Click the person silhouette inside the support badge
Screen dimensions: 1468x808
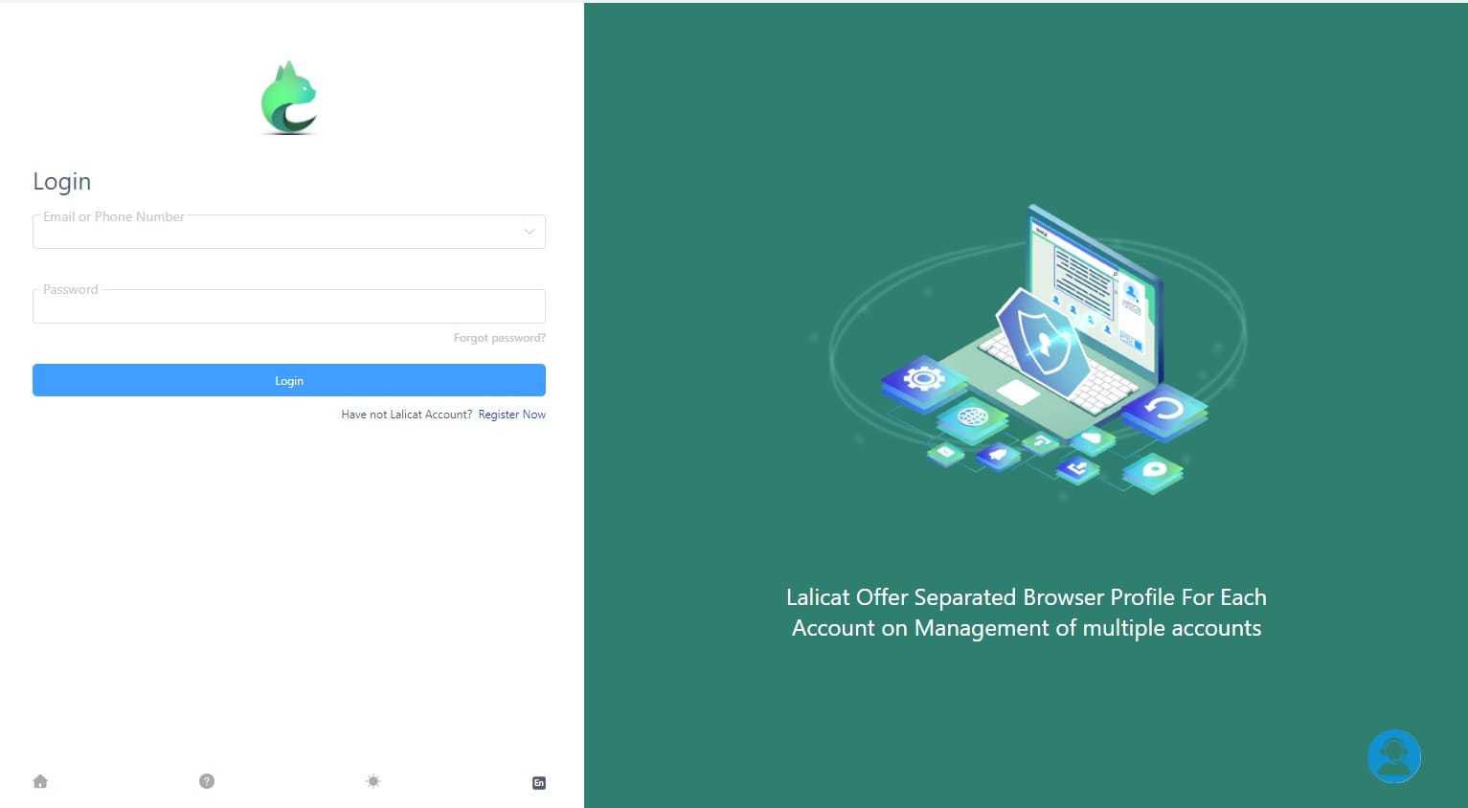point(1393,756)
